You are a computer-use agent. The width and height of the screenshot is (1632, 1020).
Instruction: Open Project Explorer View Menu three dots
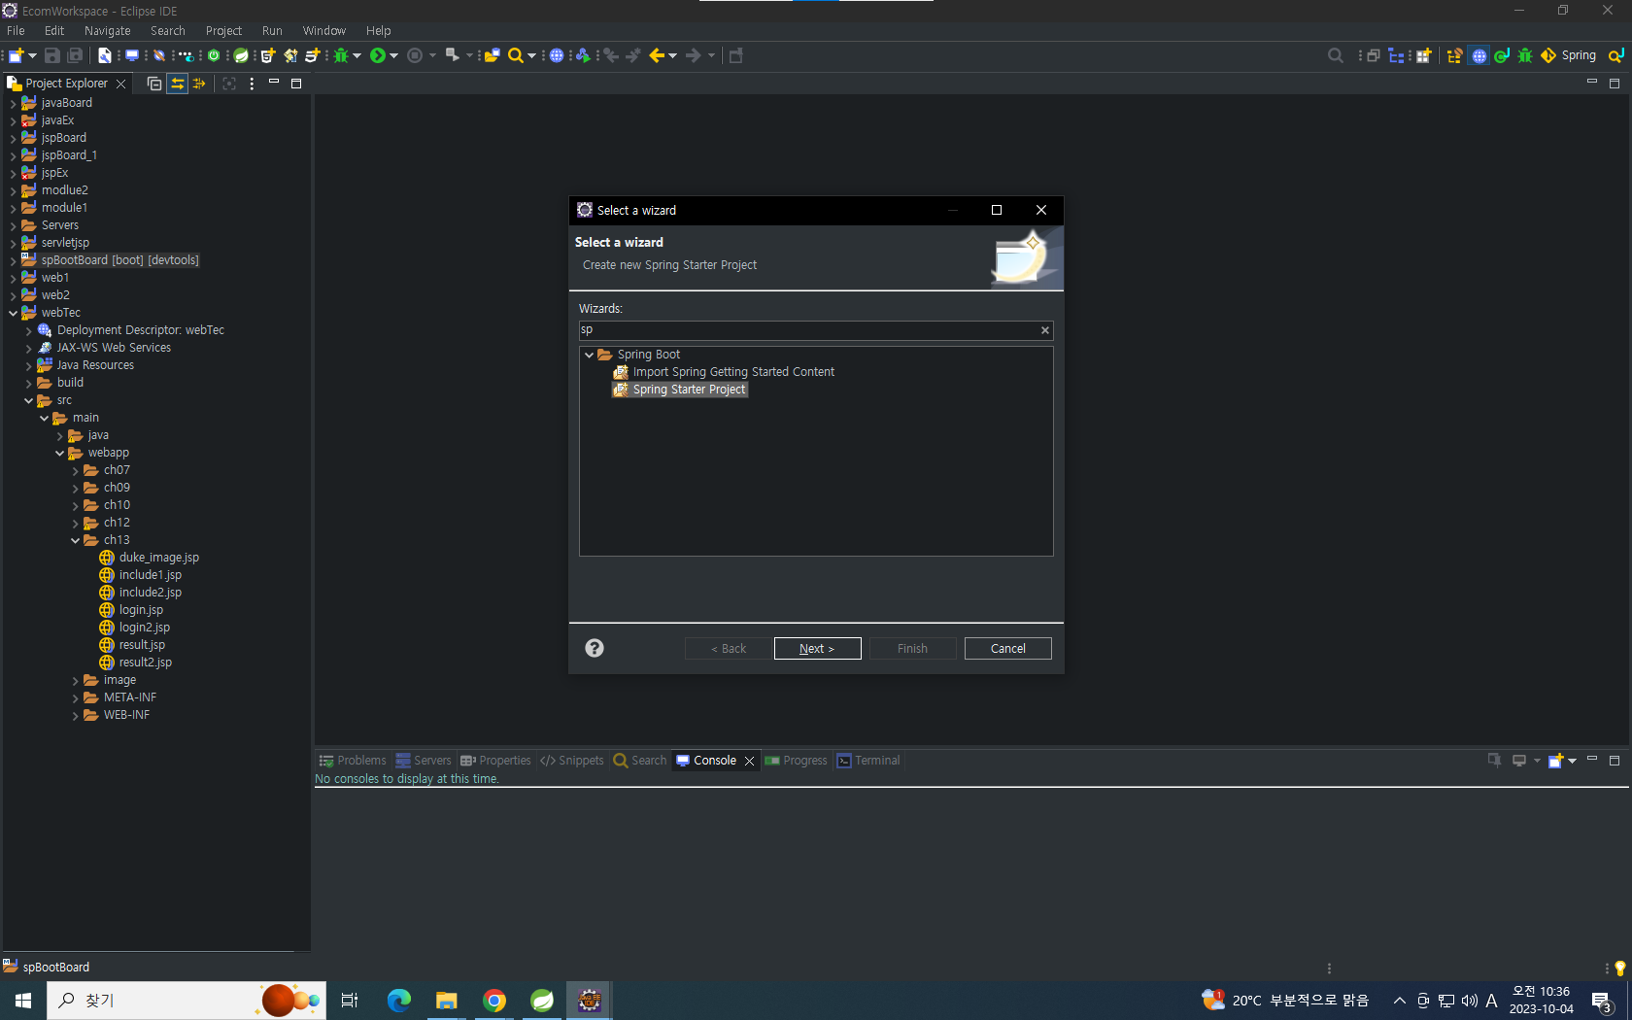(x=252, y=84)
